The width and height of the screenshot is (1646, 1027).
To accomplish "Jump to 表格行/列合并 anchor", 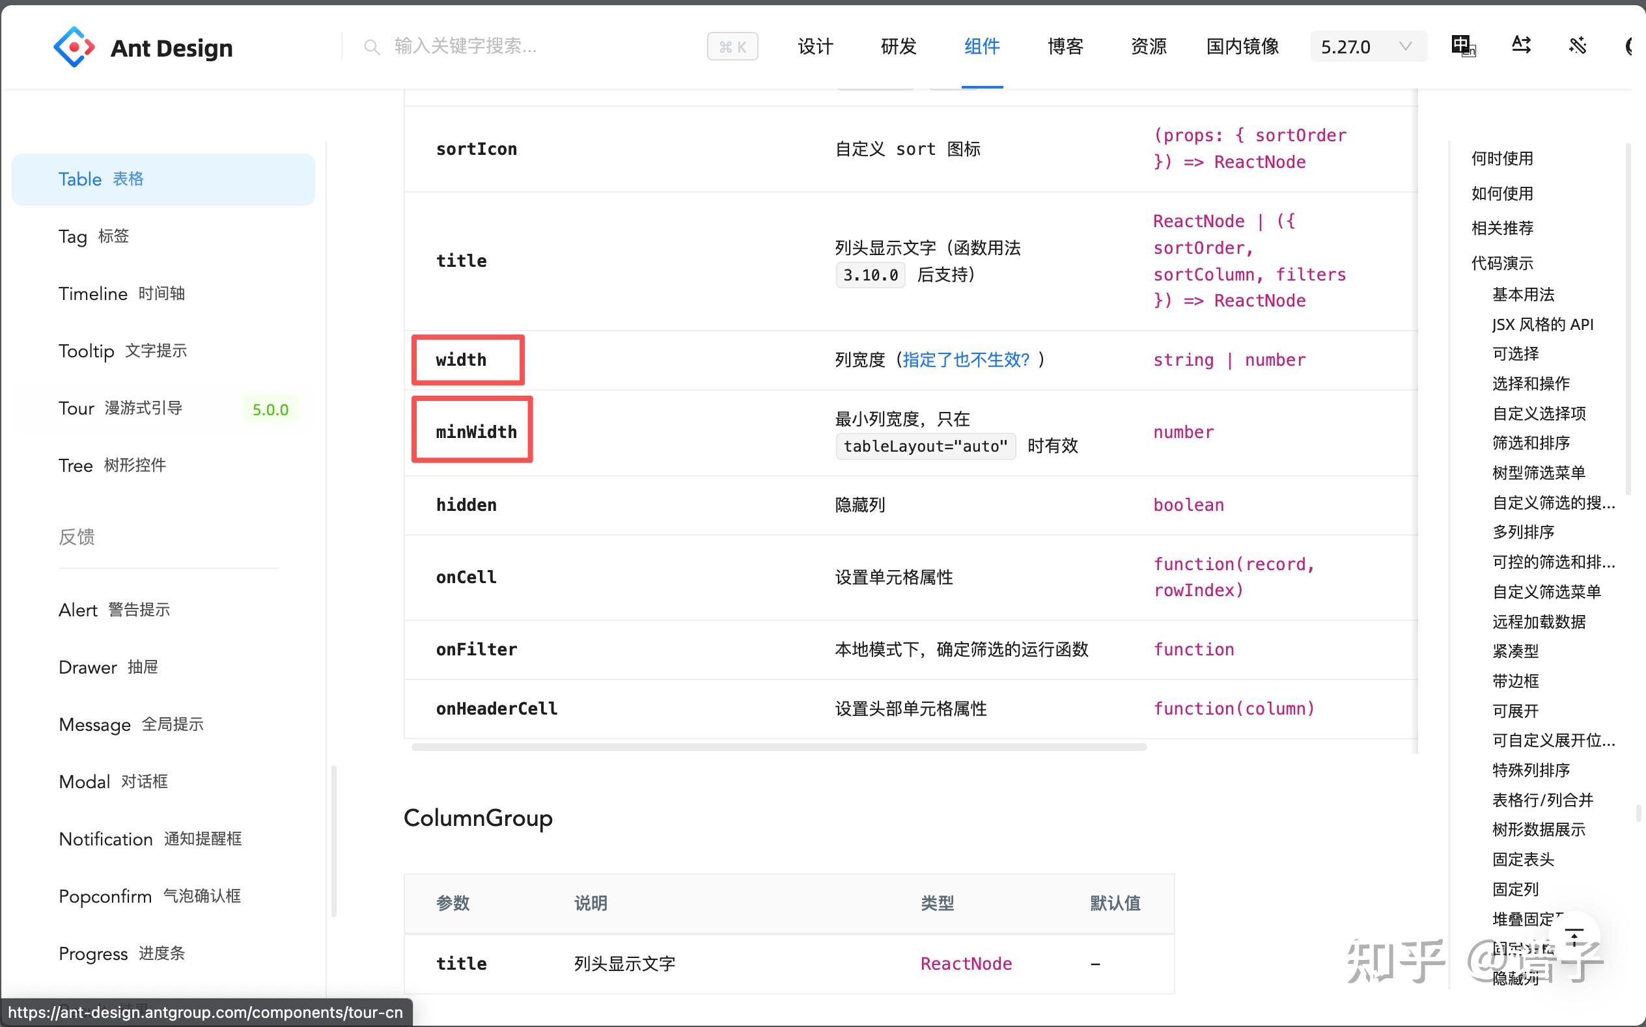I will 1542,800.
